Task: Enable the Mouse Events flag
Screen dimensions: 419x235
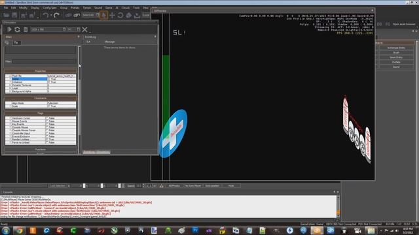Action: [x=47, y=121]
